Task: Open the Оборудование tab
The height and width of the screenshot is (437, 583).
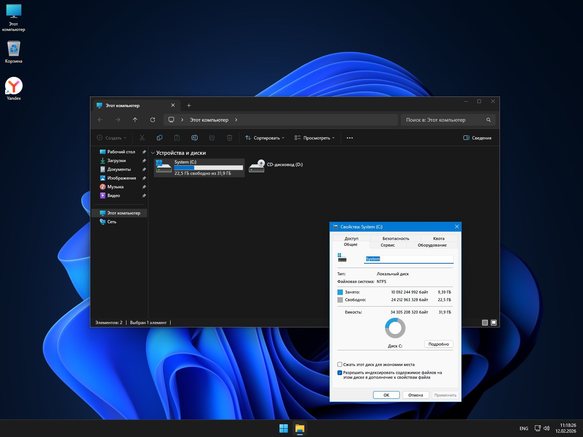Action: point(432,245)
